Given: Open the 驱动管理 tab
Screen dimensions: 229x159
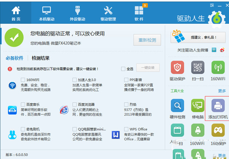Looking at the screenshot, I should point(108,13).
